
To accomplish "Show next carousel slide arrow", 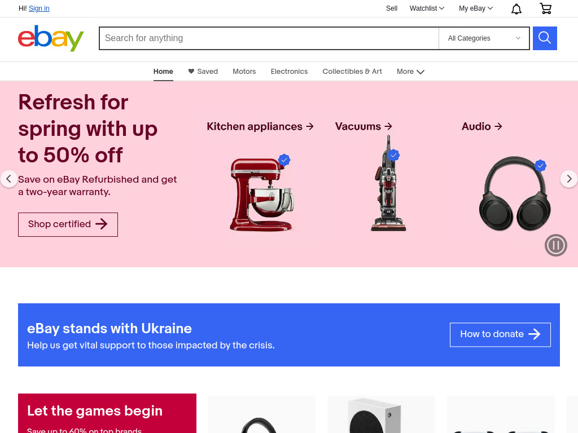I will pos(569,179).
